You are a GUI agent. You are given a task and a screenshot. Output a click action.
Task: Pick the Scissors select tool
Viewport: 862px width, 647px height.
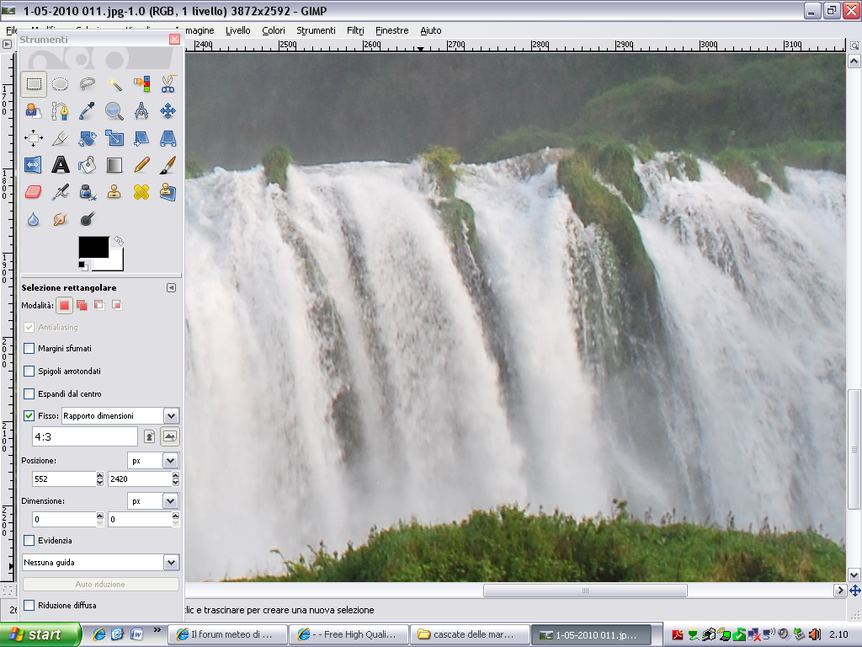168,83
